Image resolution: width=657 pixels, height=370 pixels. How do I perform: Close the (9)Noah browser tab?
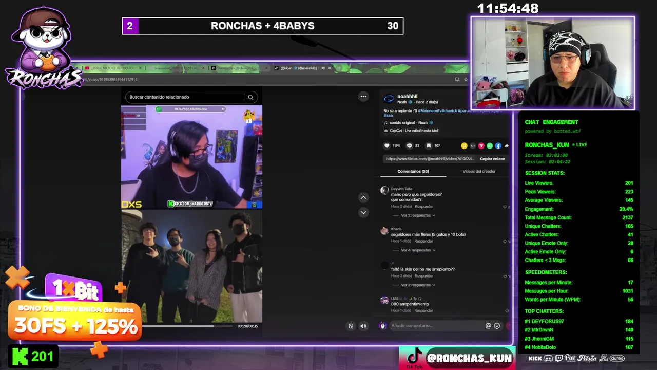330,68
